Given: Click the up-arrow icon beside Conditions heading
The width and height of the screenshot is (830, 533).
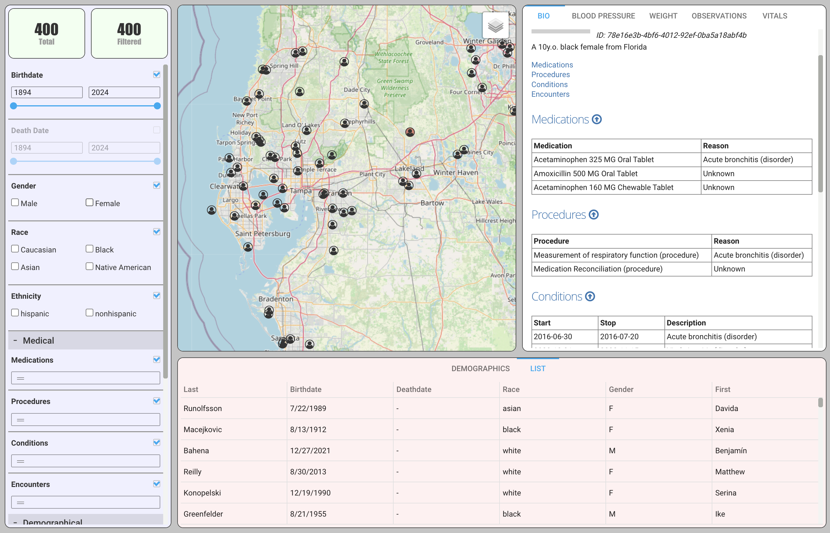Looking at the screenshot, I should tap(590, 296).
